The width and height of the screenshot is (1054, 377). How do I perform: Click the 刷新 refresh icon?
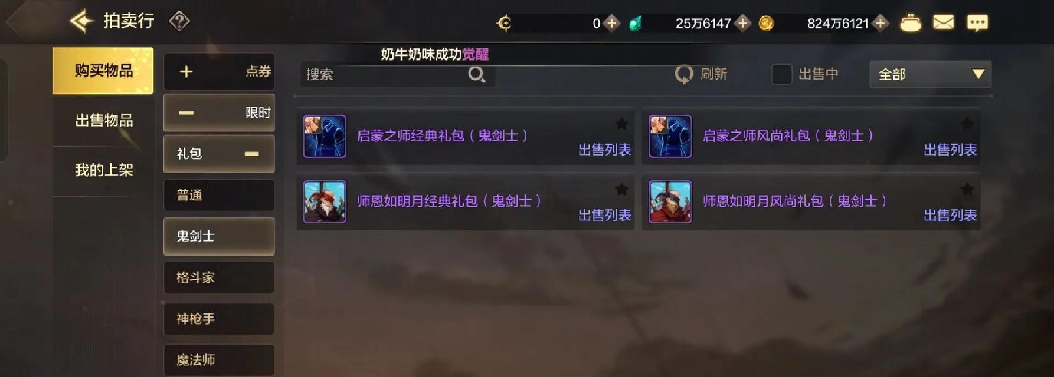(683, 74)
